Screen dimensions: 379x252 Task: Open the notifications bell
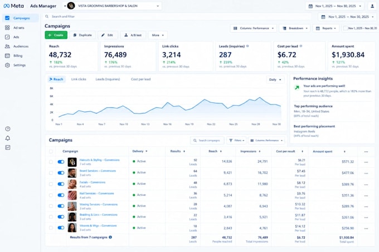[x=8, y=138]
